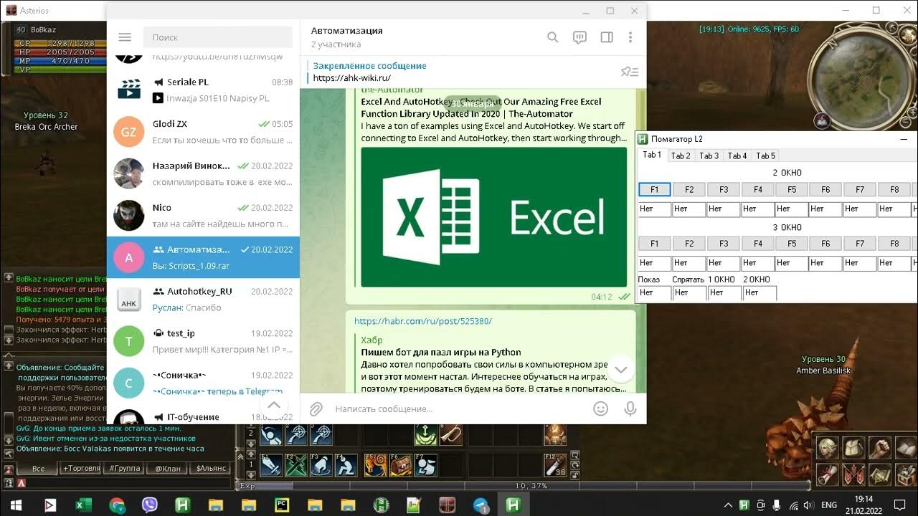Viewport: 918px width, 516px height.
Task: Select the $Альянс chat tab in game
Action: point(212,468)
